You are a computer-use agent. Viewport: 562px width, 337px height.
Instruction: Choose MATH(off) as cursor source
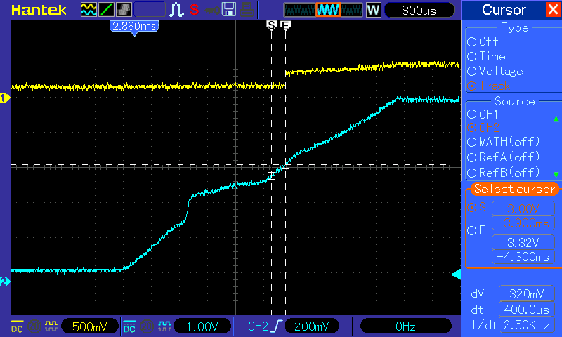click(504, 142)
